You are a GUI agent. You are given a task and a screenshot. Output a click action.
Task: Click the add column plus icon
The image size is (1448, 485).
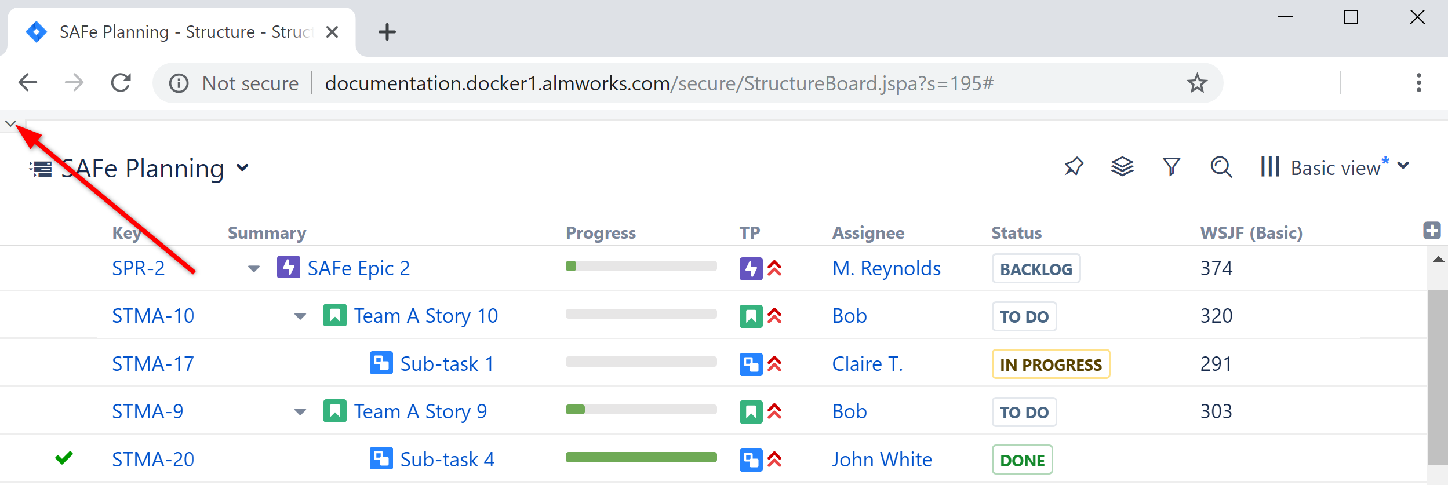coord(1432,231)
